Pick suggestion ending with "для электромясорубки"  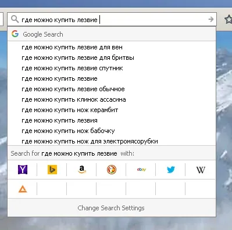112,141
